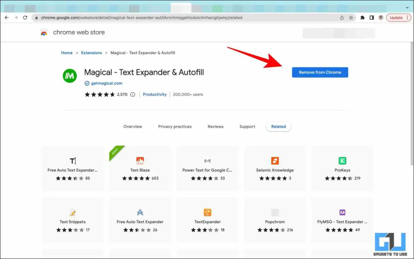Image resolution: width=414 pixels, height=259 pixels.
Task: Open the Chrome profile avatar
Action: click(381, 18)
